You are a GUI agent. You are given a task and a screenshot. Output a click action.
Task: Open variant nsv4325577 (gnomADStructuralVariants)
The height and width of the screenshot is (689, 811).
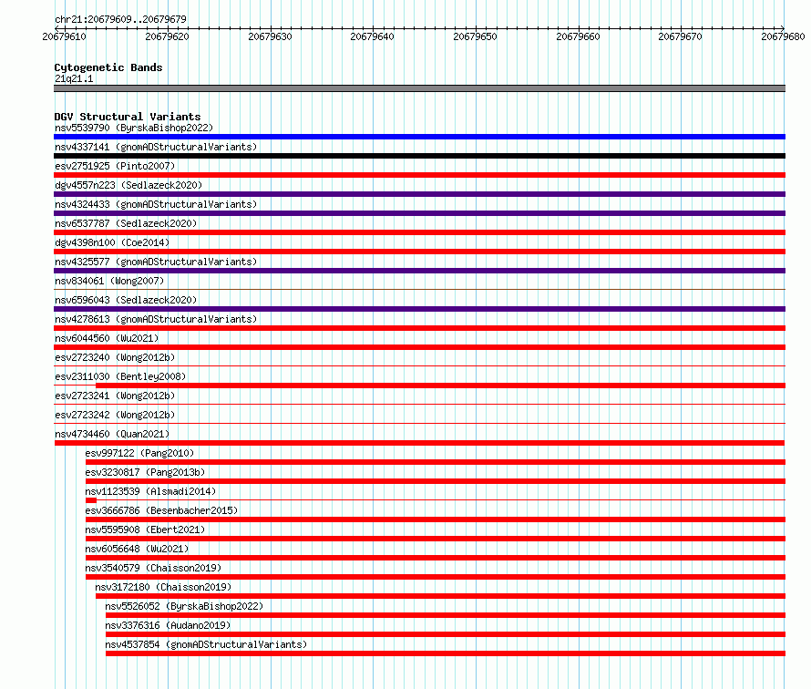[156, 262]
